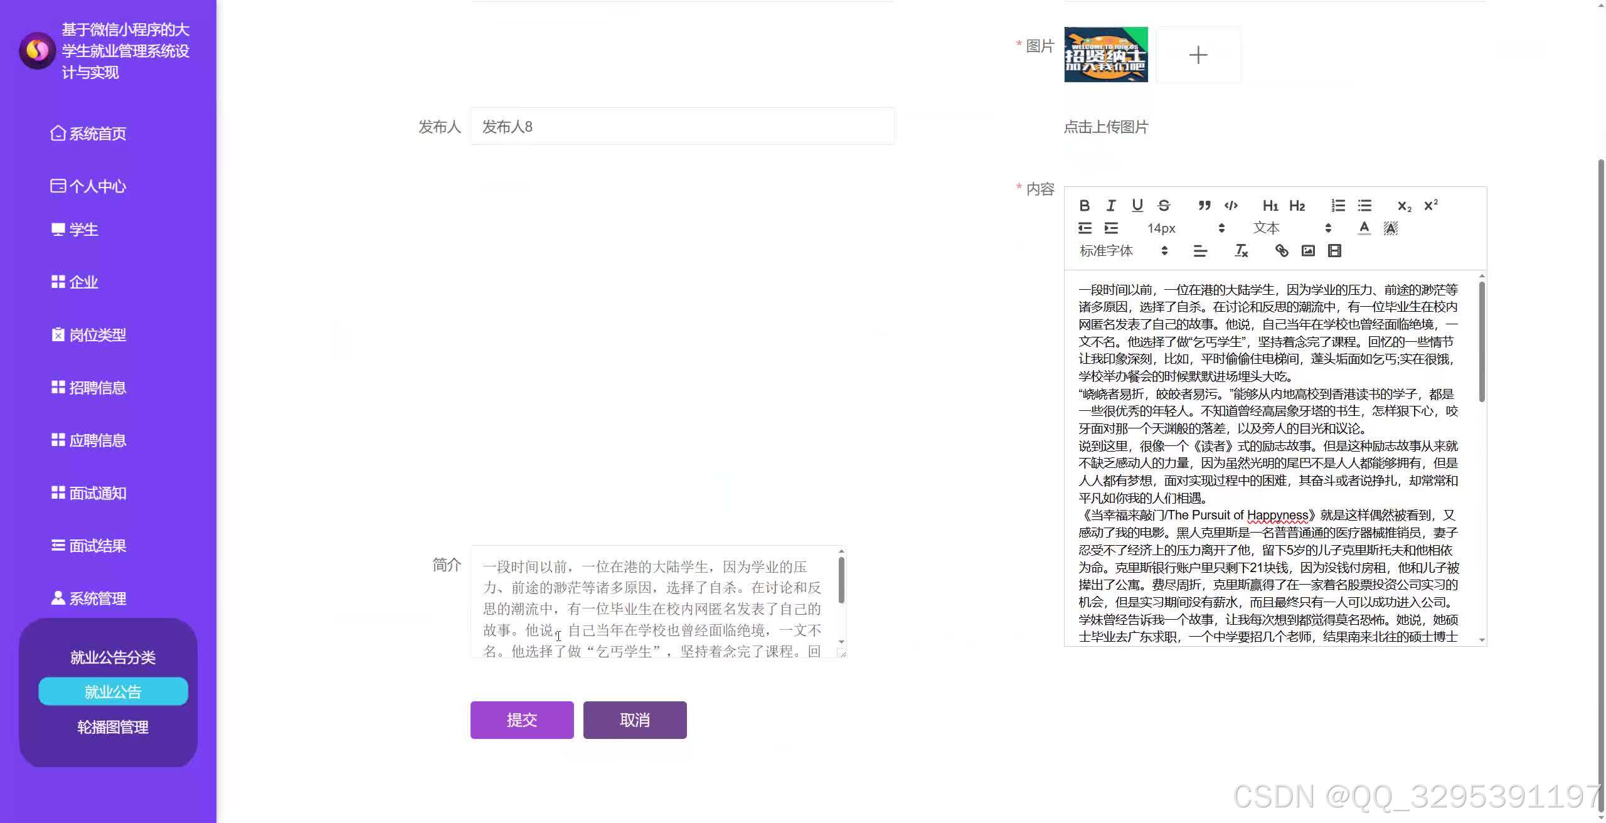Toggle the bullet list formatting
Screen dimensions: 1606x823
(1364, 205)
